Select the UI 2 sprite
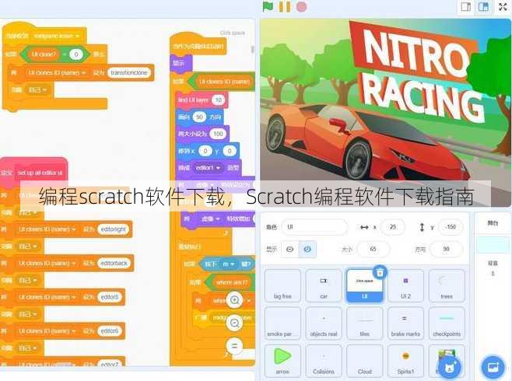 [405, 285]
